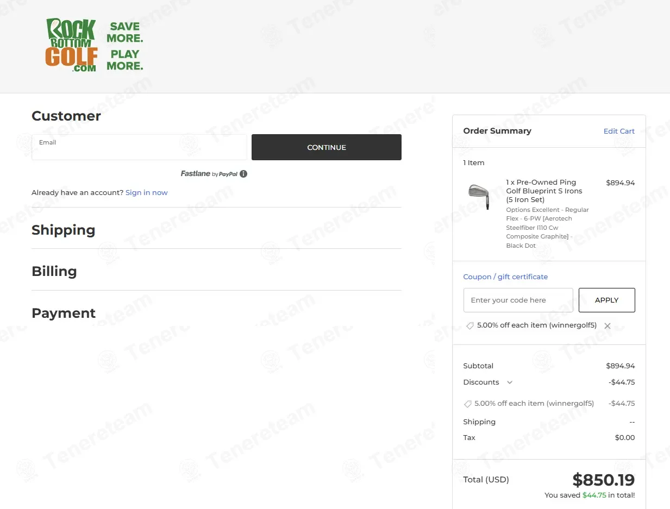Remove the winnergolf5 coupon with X

point(608,326)
